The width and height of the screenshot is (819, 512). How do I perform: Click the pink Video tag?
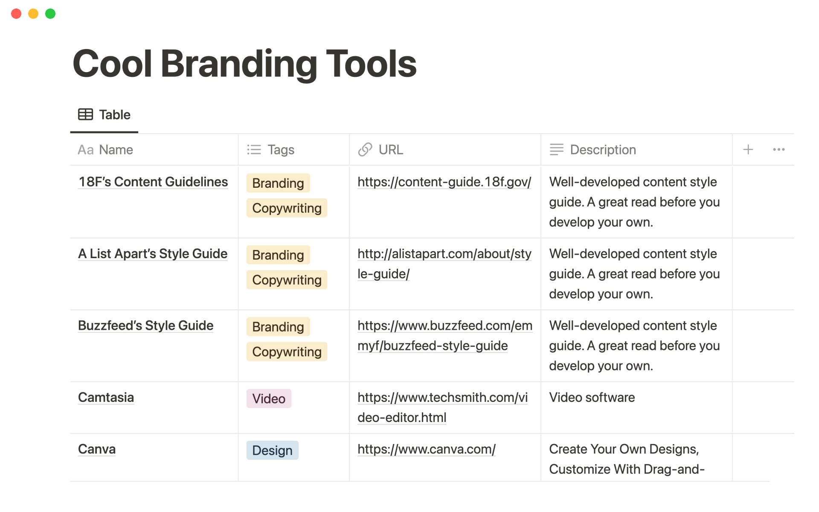pyautogui.click(x=269, y=399)
